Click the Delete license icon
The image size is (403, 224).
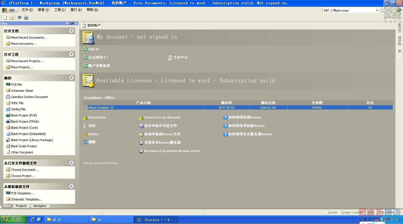pyautogui.click(x=85, y=134)
